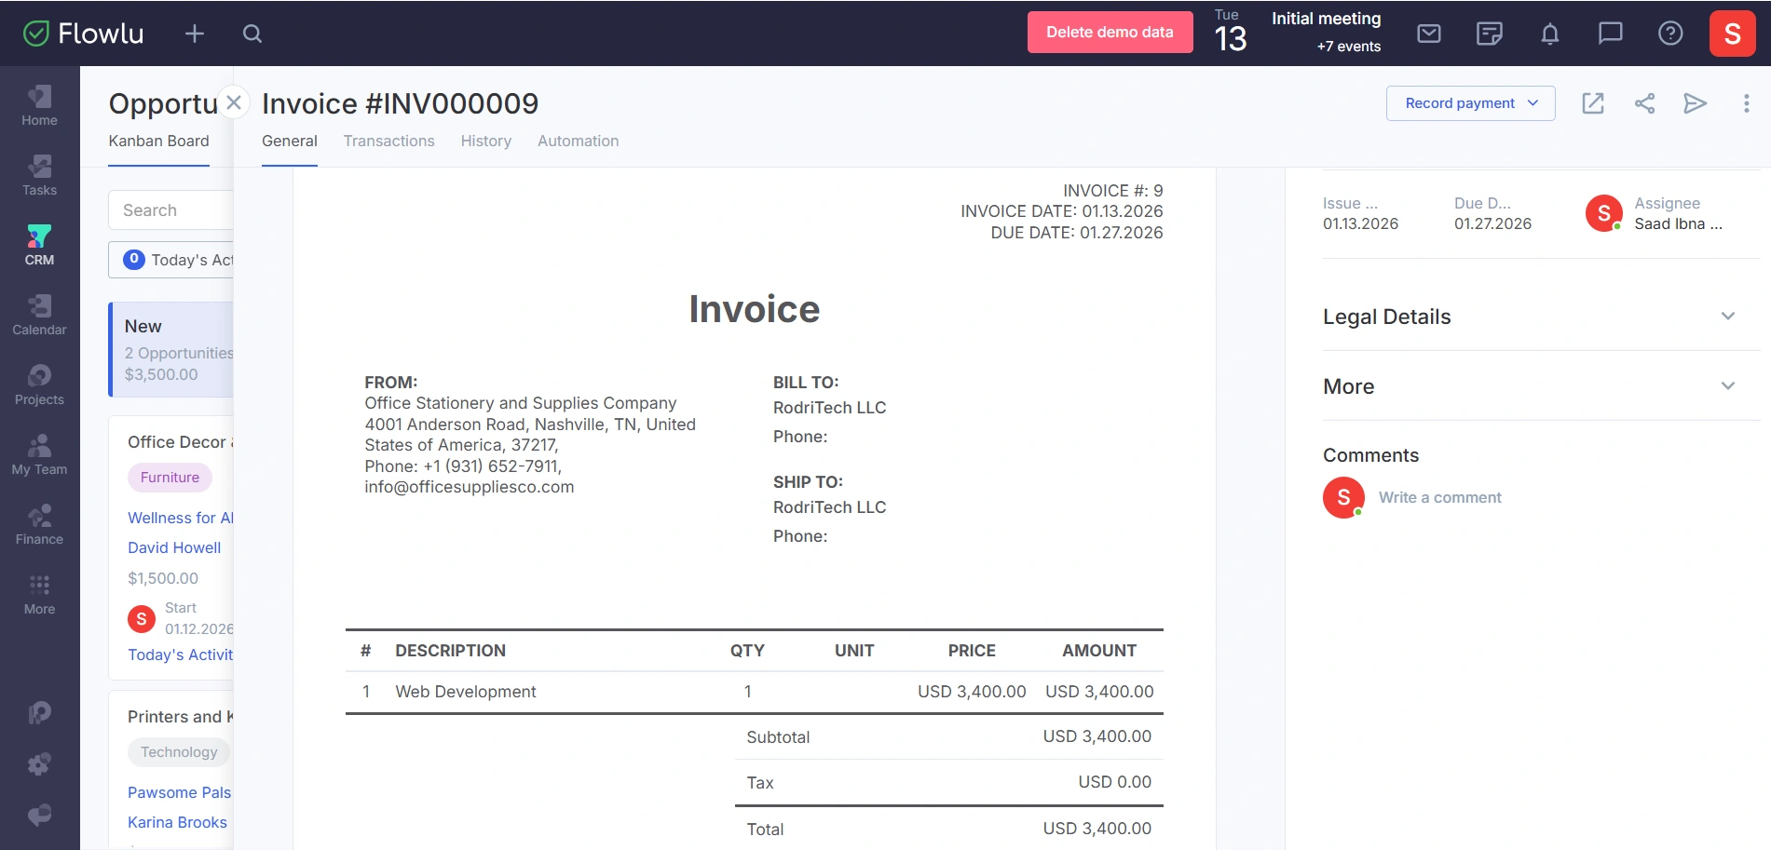Screen dimensions: 1771x850
Task: Open the three-dot invoice options menu
Action: coord(1746,103)
